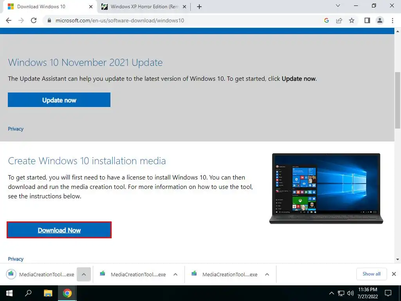Show hidden system tray icons
Screen dimensions: 401x301
(331, 293)
